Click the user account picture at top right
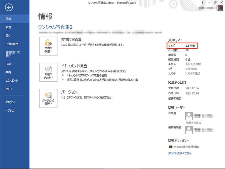 220,8
